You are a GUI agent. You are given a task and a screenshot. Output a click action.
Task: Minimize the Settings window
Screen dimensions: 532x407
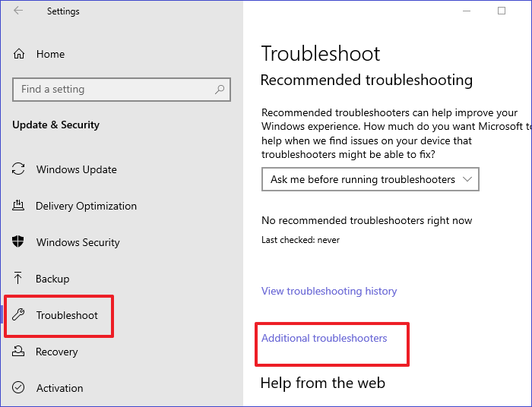[466, 11]
